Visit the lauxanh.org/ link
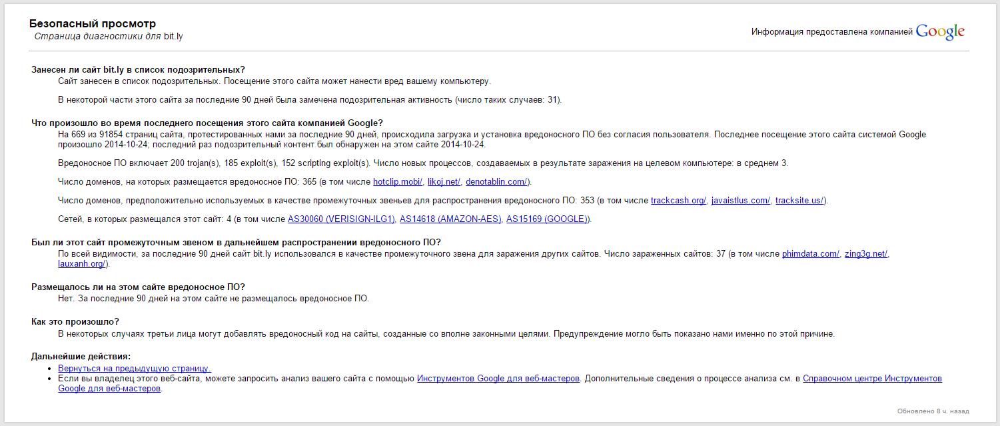 [x=82, y=263]
